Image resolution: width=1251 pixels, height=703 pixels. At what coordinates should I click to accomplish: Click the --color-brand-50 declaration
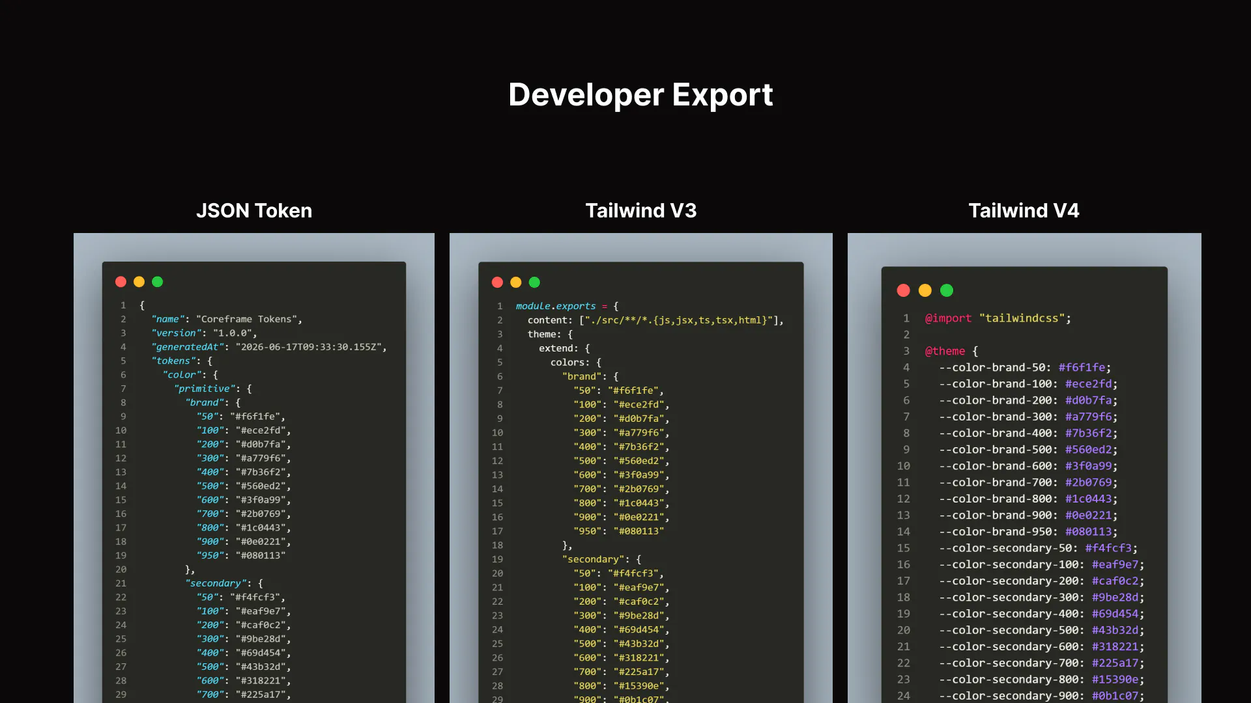(1026, 368)
